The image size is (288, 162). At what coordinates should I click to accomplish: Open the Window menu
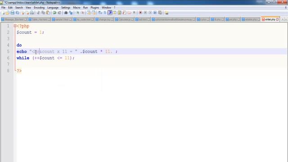106,8
